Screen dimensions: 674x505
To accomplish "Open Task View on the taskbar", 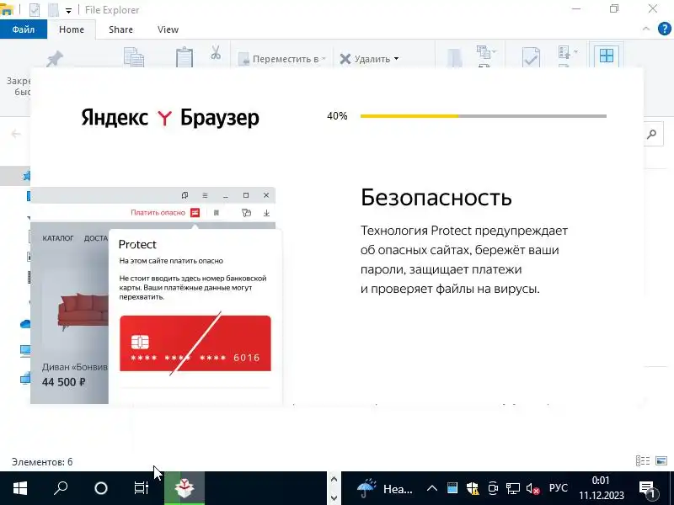I will click(x=141, y=488).
